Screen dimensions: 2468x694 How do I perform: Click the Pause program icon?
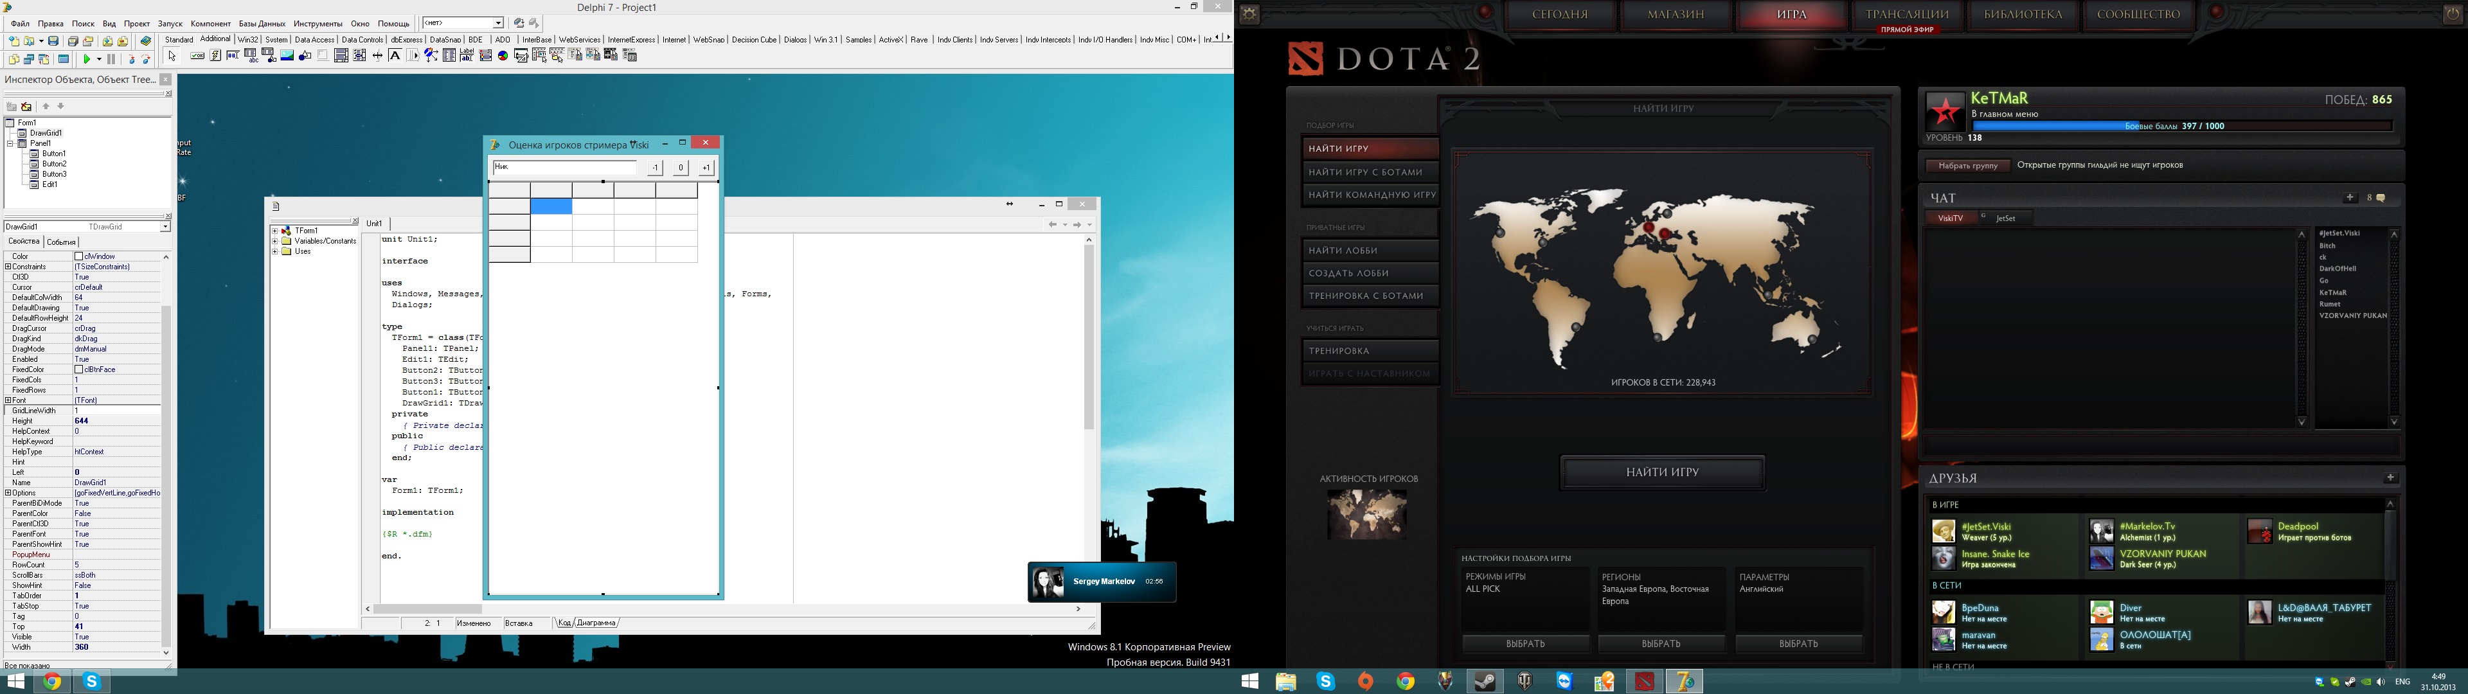111,59
